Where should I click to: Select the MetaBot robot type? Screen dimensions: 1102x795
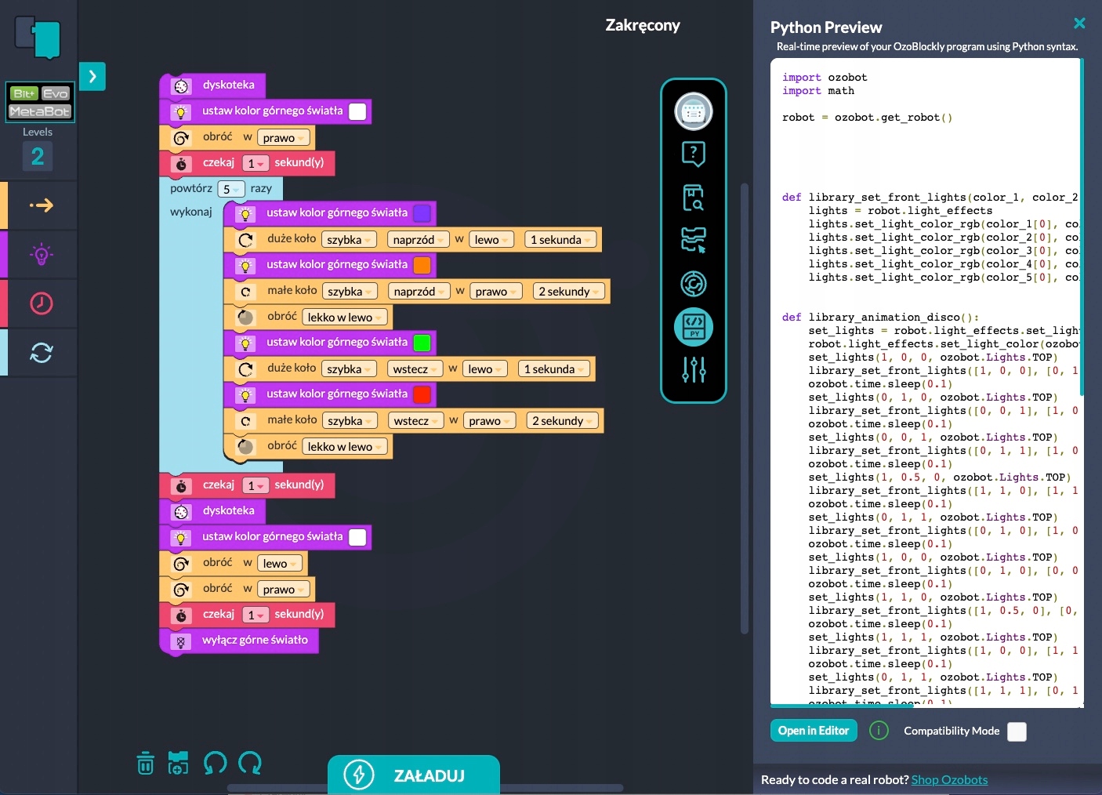[40, 111]
